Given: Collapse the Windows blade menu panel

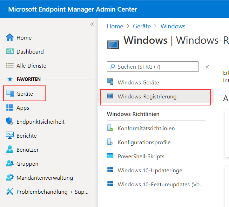Looking at the screenshot, I should point(207,67).
